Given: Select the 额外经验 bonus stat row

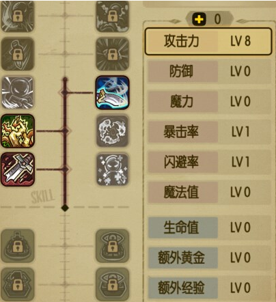Looking at the screenshot, I should (x=210, y=288).
